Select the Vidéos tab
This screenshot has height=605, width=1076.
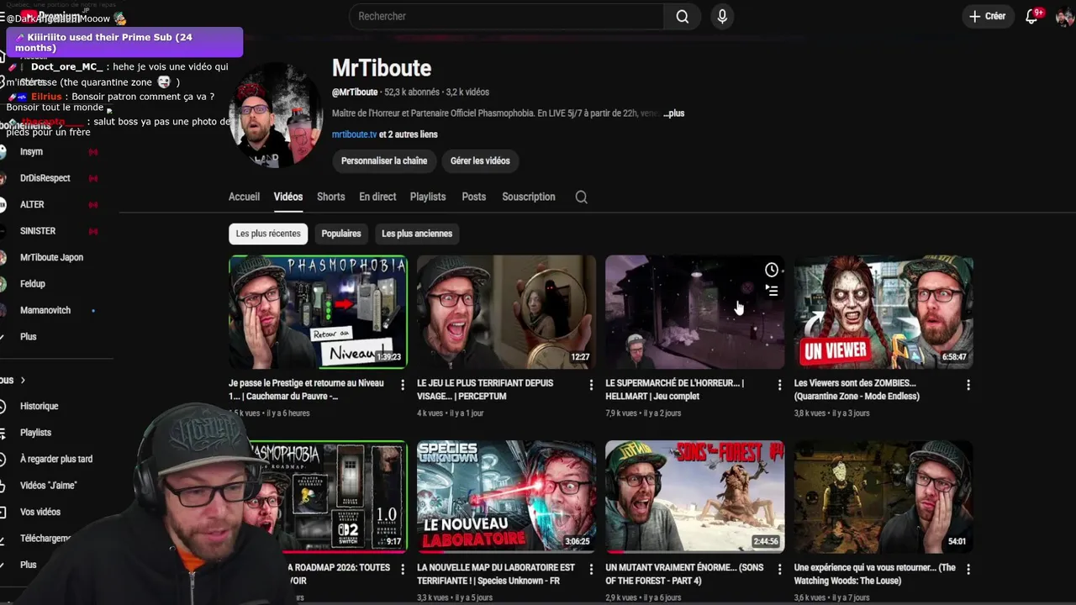tap(288, 197)
